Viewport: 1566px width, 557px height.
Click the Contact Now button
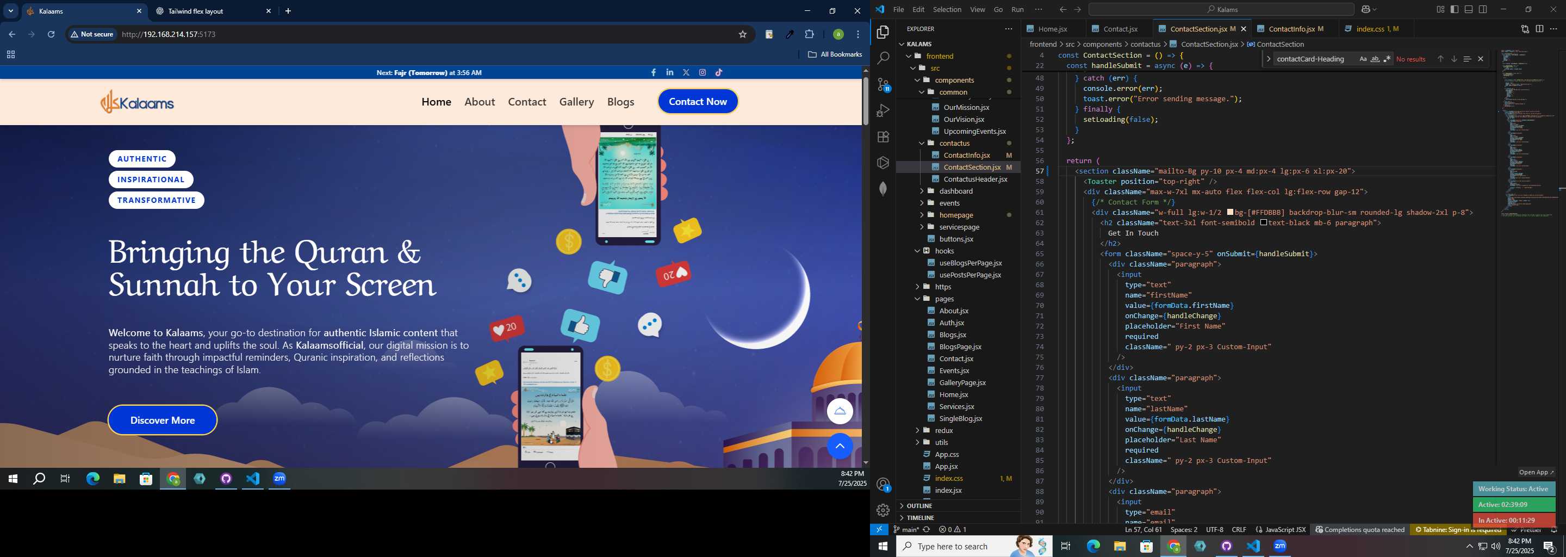(x=698, y=102)
